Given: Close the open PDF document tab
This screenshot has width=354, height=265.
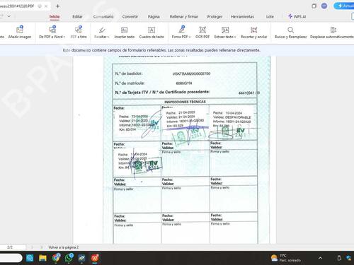Looking at the screenshot, I should coord(46,6).
